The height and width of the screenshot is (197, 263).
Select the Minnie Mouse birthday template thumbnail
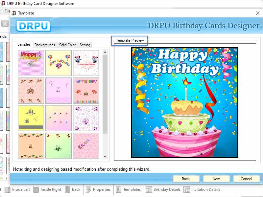pos(86,62)
